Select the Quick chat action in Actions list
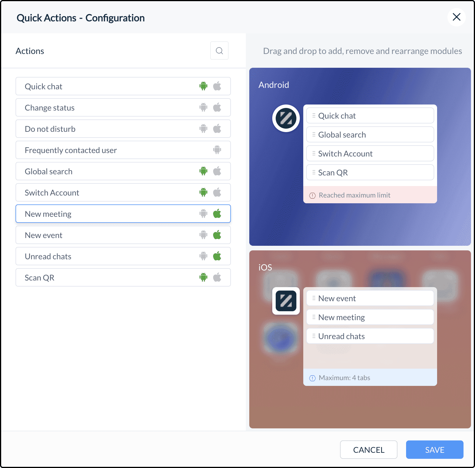The image size is (475, 468). click(123, 86)
